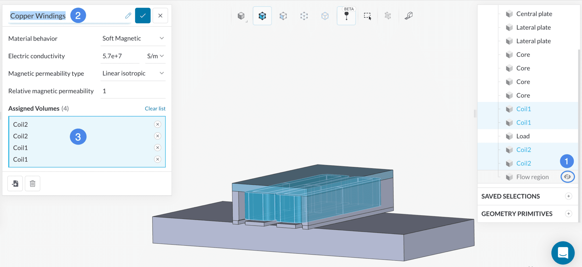Click the solid geometry view mode icon
Screen dimensions: 582x267
[x=241, y=16]
